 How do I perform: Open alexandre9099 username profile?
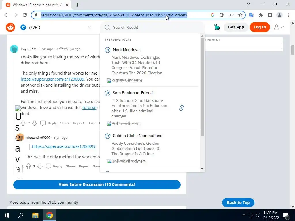(x=38, y=138)
